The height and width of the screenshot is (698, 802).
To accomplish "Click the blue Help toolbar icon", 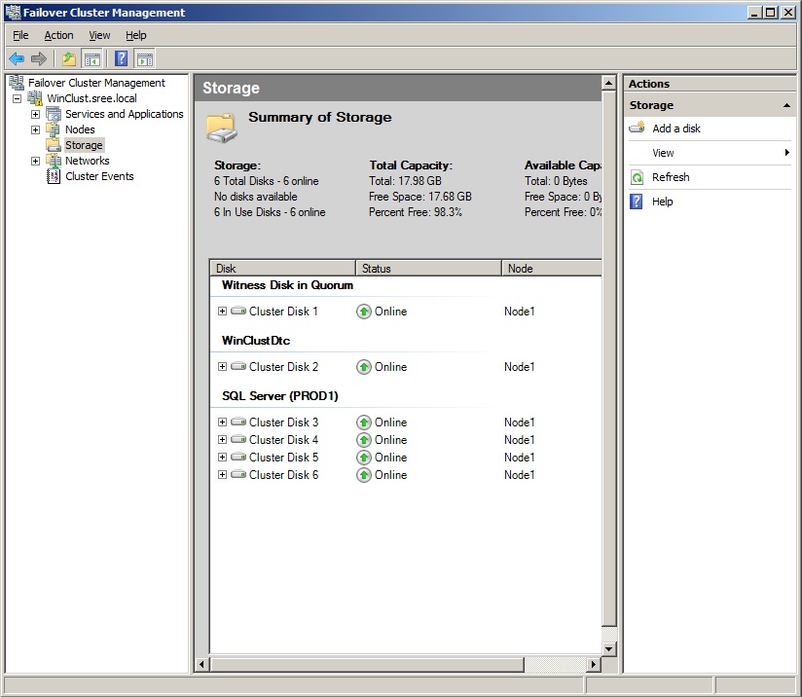I will (122, 59).
